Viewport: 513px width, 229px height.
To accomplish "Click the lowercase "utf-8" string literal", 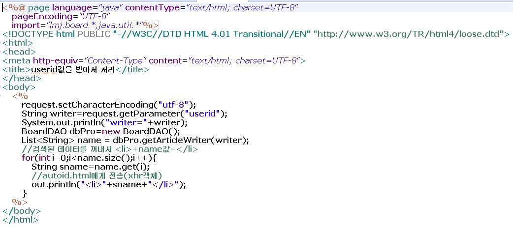I will [x=174, y=105].
